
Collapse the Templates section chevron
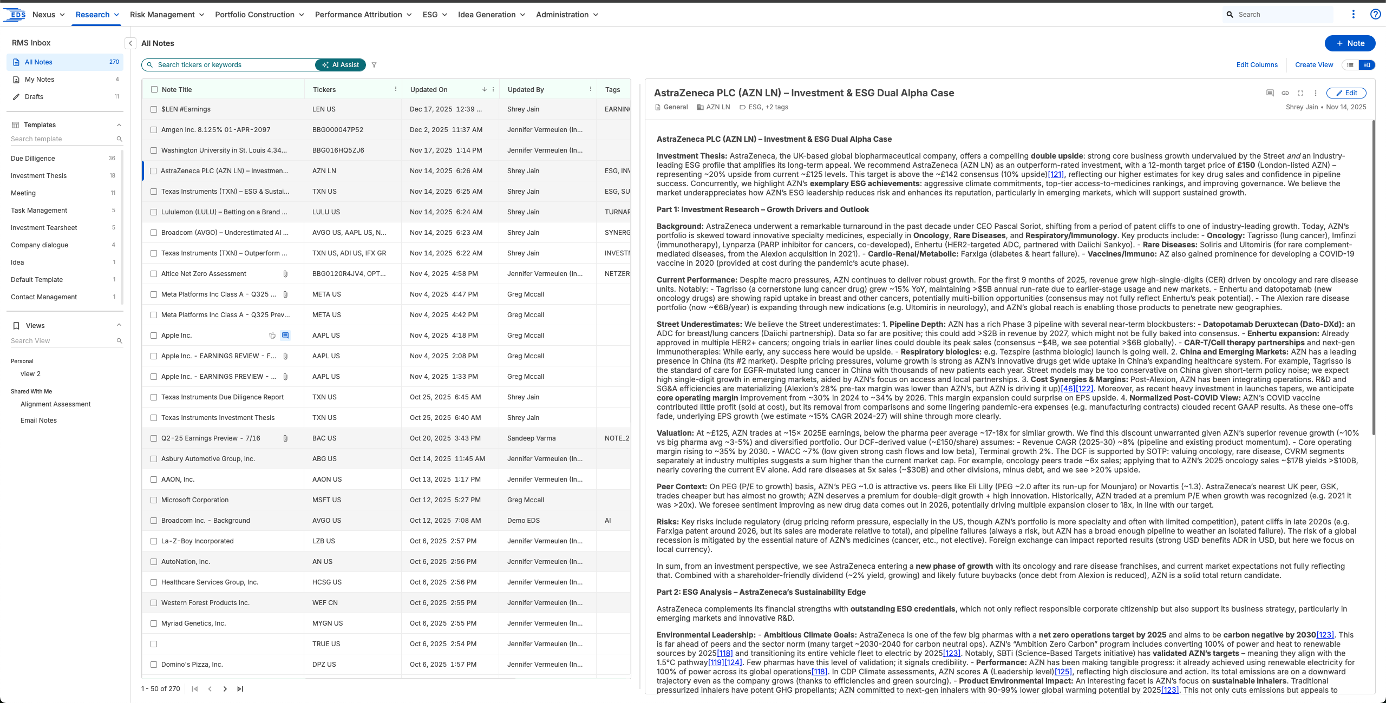point(119,125)
